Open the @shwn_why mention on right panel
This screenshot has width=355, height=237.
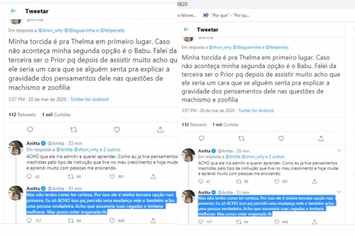(220, 47)
